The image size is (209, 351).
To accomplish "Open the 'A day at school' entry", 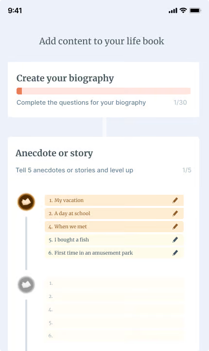I will tap(114, 213).
